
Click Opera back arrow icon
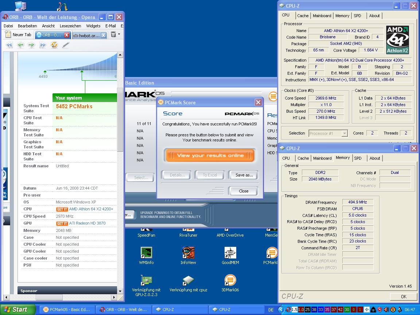(20, 45)
